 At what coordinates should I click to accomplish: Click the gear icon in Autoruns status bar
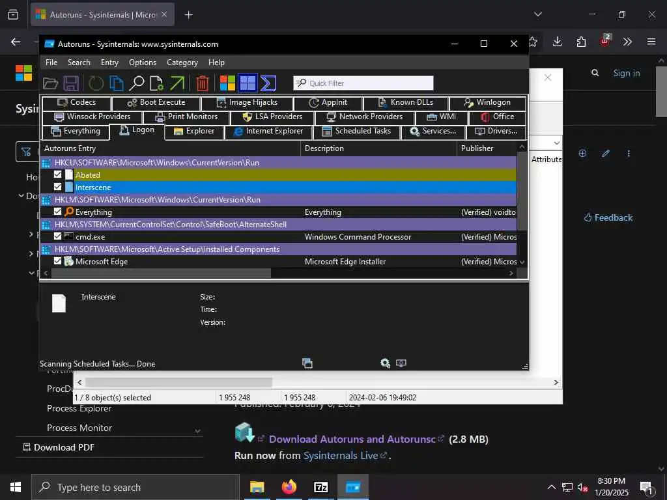(385, 363)
